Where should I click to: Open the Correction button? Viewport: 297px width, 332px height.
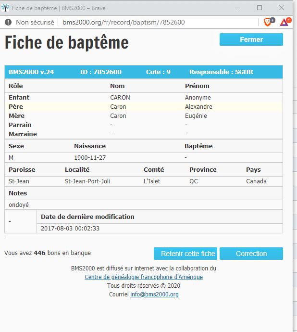[251, 254]
